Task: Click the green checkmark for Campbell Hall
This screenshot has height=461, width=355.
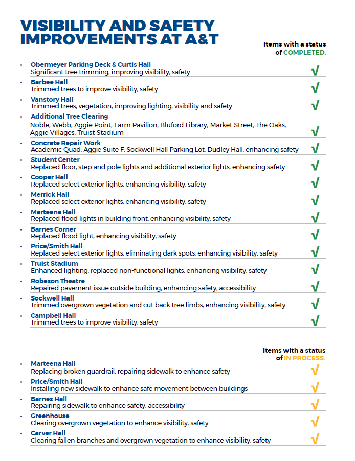Action: point(315,321)
